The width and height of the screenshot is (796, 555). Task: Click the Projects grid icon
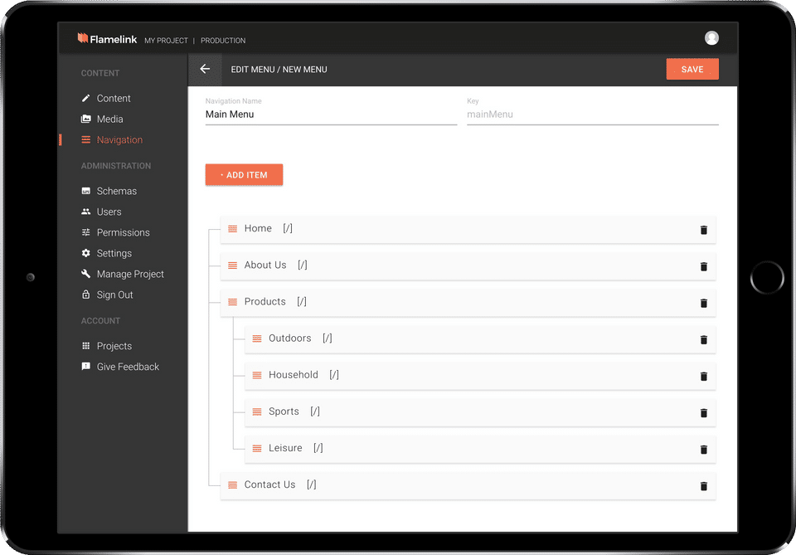pos(85,346)
